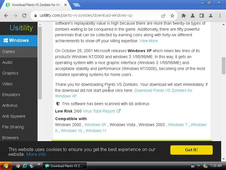Screen dimensions: 226x170
Task: Click the Low Risk 2/68 label
Action: click(x=68, y=111)
